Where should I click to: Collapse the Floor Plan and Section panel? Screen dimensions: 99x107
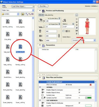[40, 77]
